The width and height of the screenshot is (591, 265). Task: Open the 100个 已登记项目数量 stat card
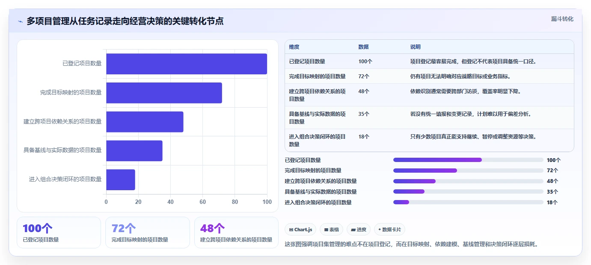(59, 233)
